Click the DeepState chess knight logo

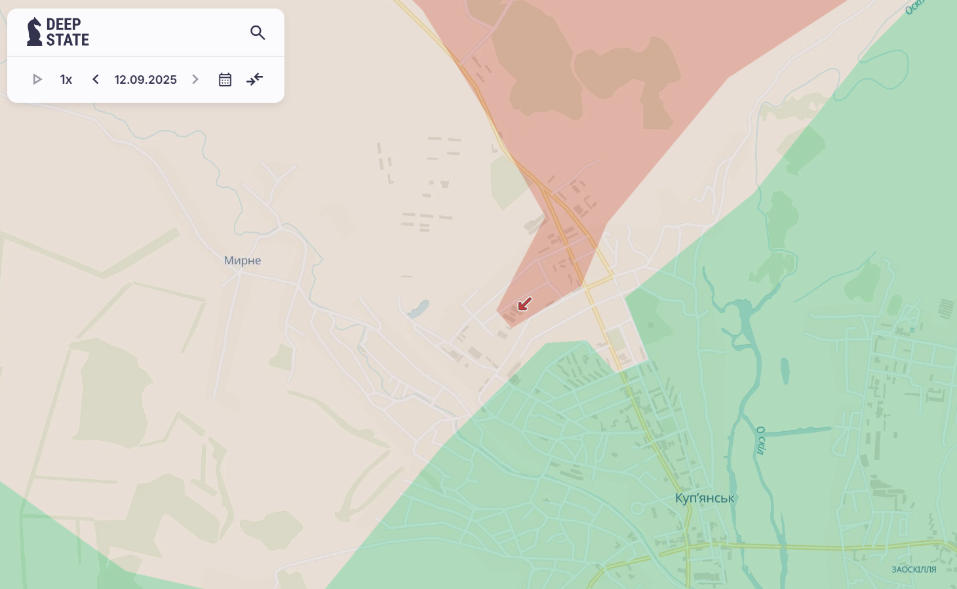[x=34, y=32]
